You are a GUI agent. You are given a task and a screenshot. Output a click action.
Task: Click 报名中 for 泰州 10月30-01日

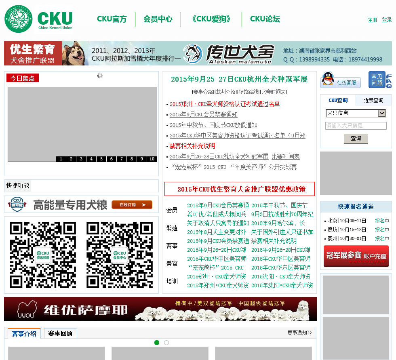pyautogui.click(x=382, y=238)
